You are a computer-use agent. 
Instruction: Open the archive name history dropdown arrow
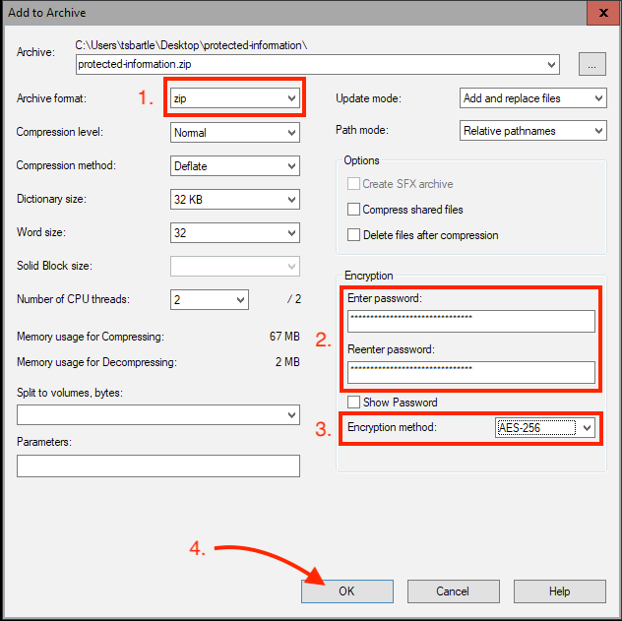coord(551,64)
